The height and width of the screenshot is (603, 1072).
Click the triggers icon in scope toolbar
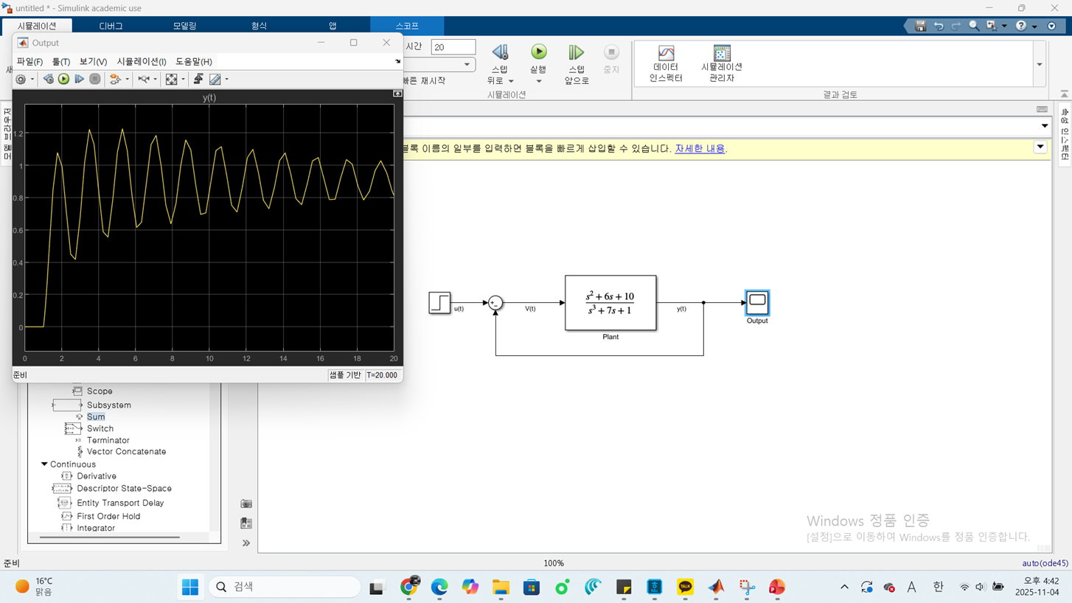(x=198, y=79)
